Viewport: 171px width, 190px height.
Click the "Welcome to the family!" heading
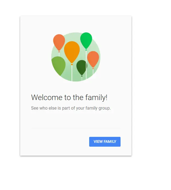pyautogui.click(x=69, y=97)
